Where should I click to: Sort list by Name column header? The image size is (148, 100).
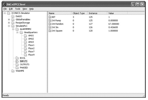point(60,13)
